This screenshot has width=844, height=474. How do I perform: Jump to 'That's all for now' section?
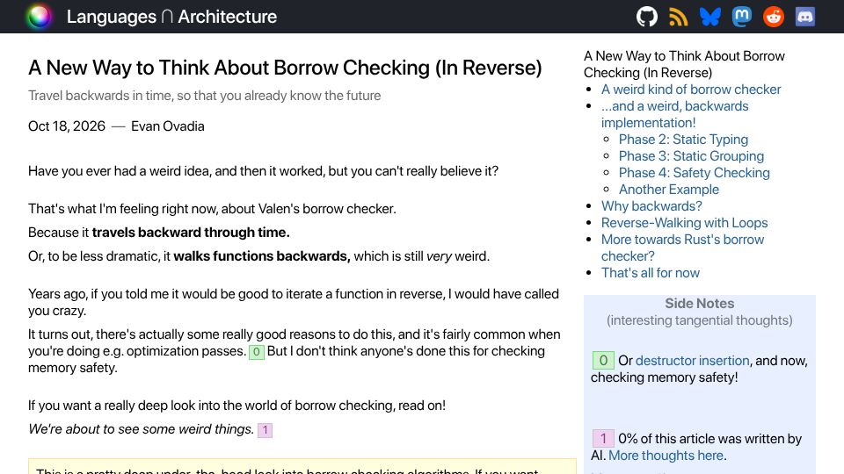(x=651, y=272)
